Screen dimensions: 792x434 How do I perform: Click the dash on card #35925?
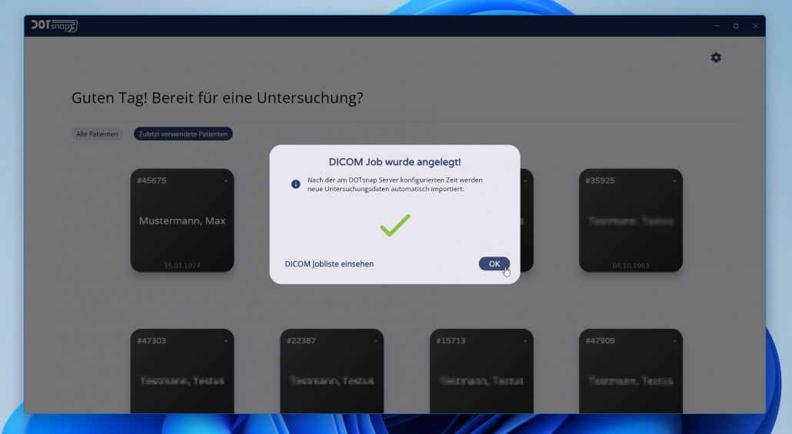click(x=674, y=181)
